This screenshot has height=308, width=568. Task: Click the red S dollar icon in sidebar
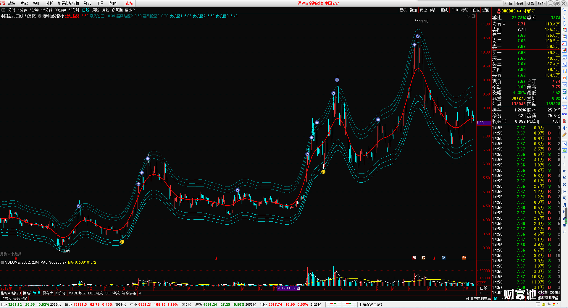564,121
